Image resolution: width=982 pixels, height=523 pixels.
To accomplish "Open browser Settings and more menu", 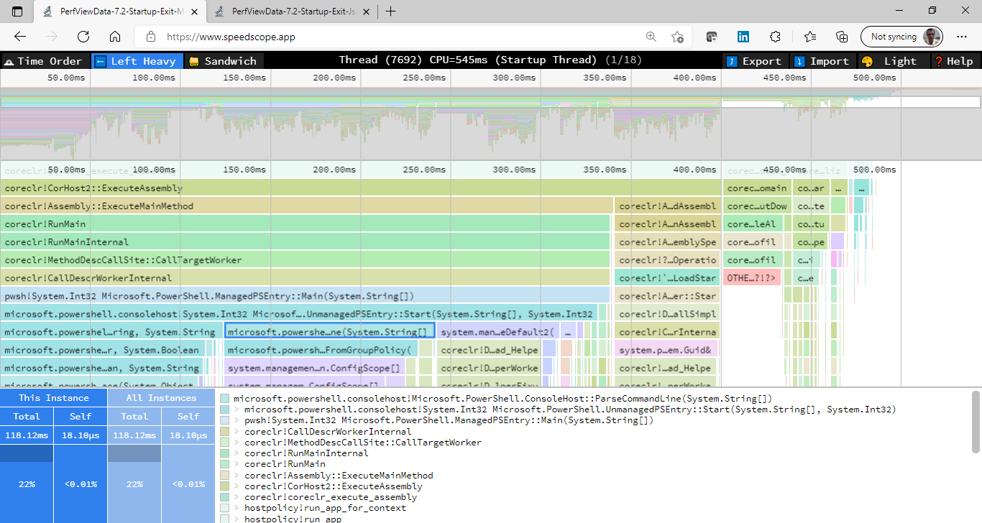I will coord(962,37).
